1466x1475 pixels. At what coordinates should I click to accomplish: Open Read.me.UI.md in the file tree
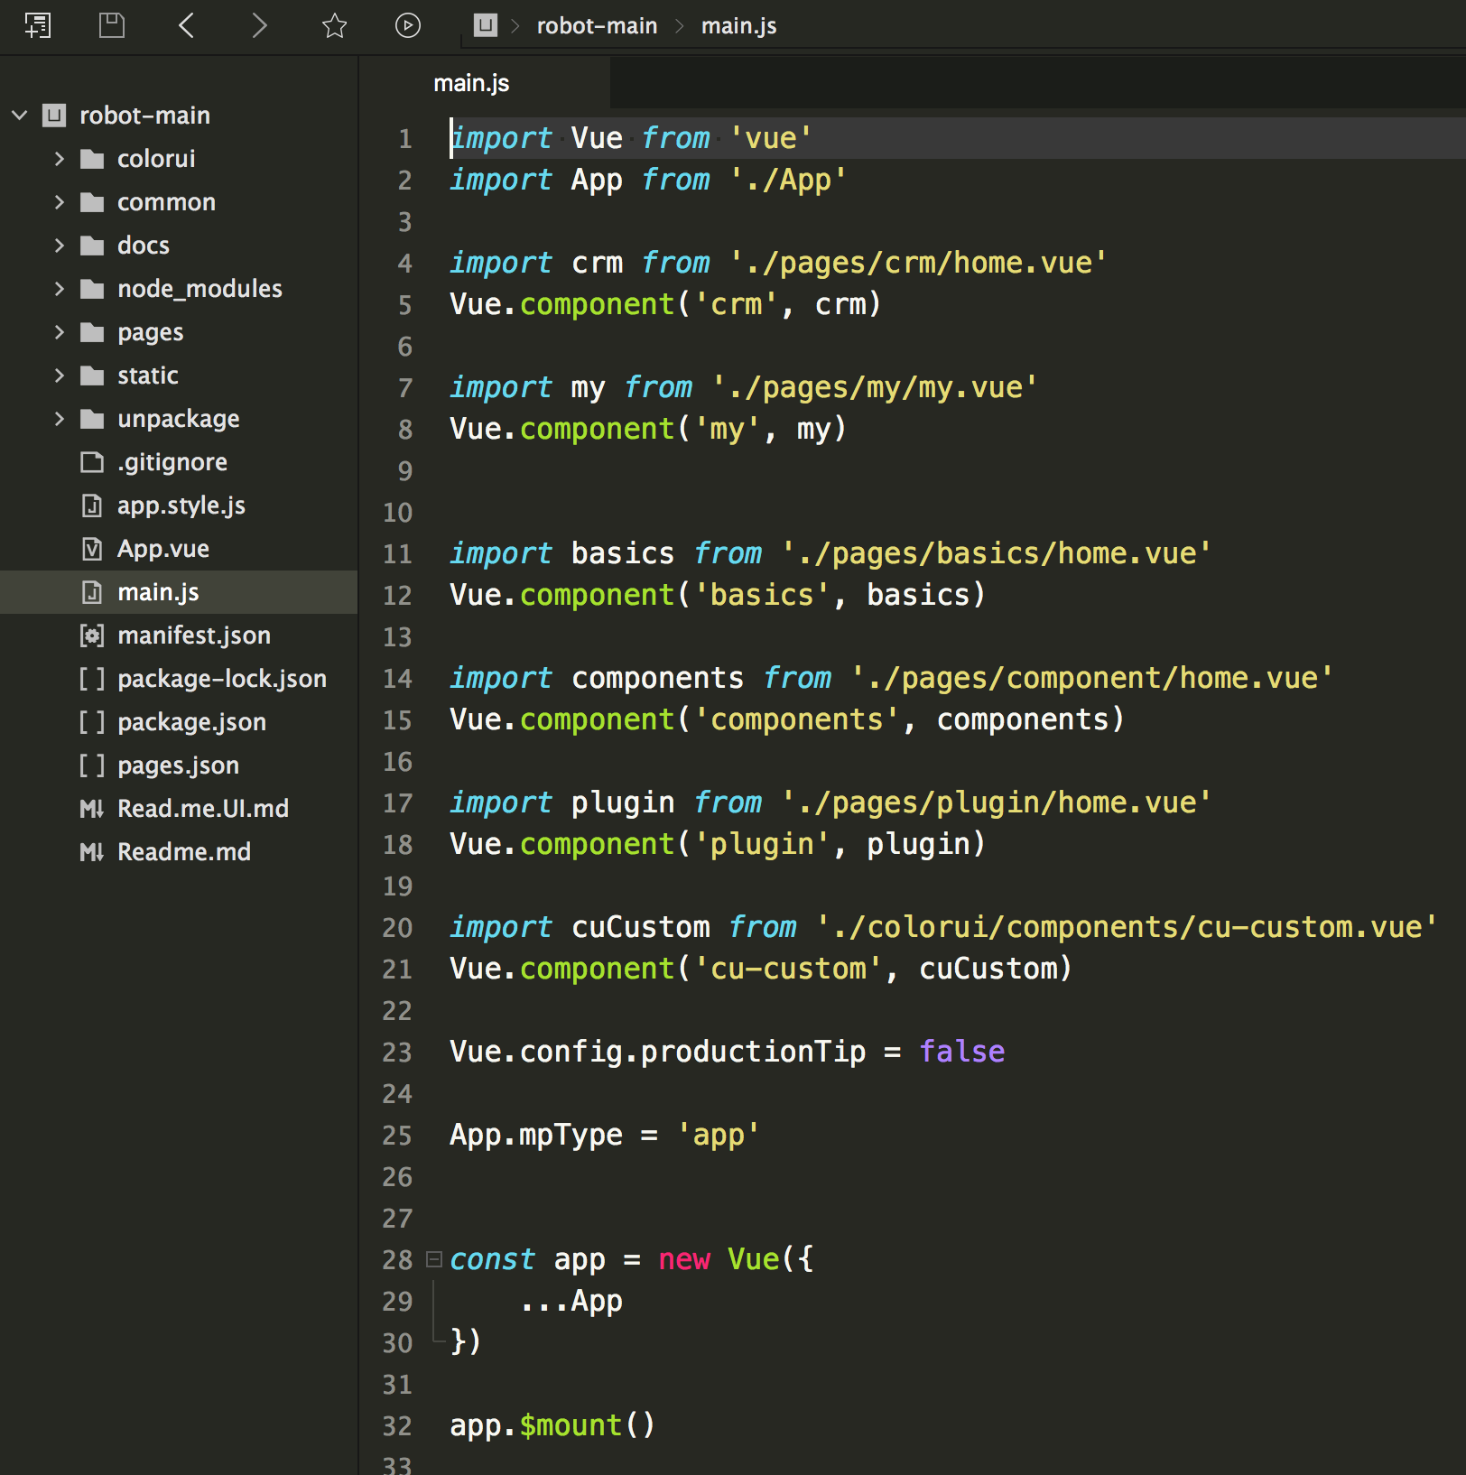[203, 809]
